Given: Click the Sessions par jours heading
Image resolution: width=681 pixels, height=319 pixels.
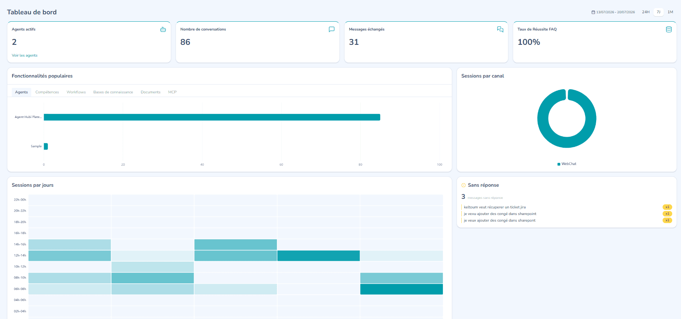Looking at the screenshot, I should (33, 185).
